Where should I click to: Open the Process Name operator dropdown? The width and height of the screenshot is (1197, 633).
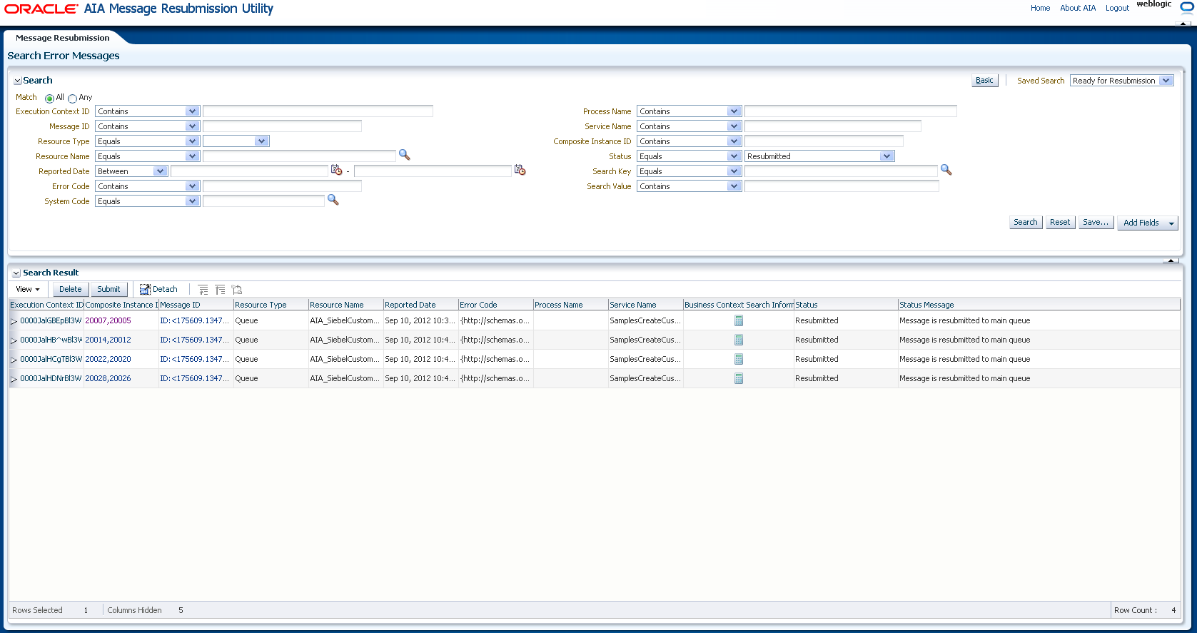pos(689,111)
